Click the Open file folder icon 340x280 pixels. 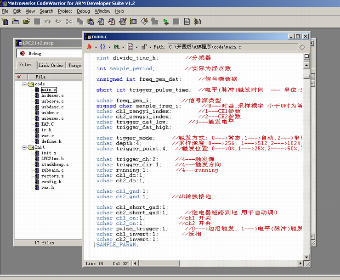(26, 21)
